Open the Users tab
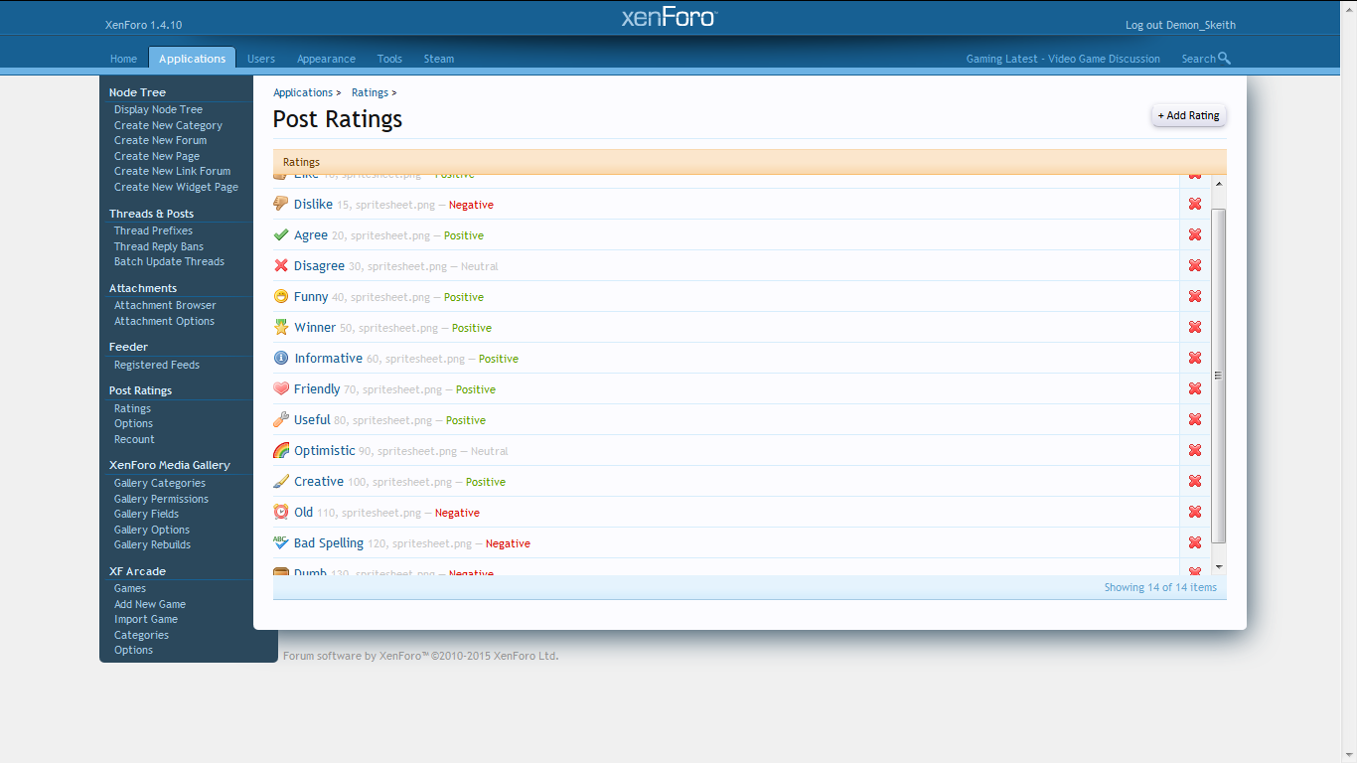Image resolution: width=1357 pixels, height=764 pixels. point(261,59)
